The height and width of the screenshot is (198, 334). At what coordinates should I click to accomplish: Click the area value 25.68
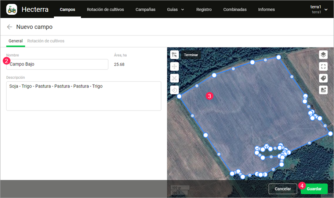point(119,64)
